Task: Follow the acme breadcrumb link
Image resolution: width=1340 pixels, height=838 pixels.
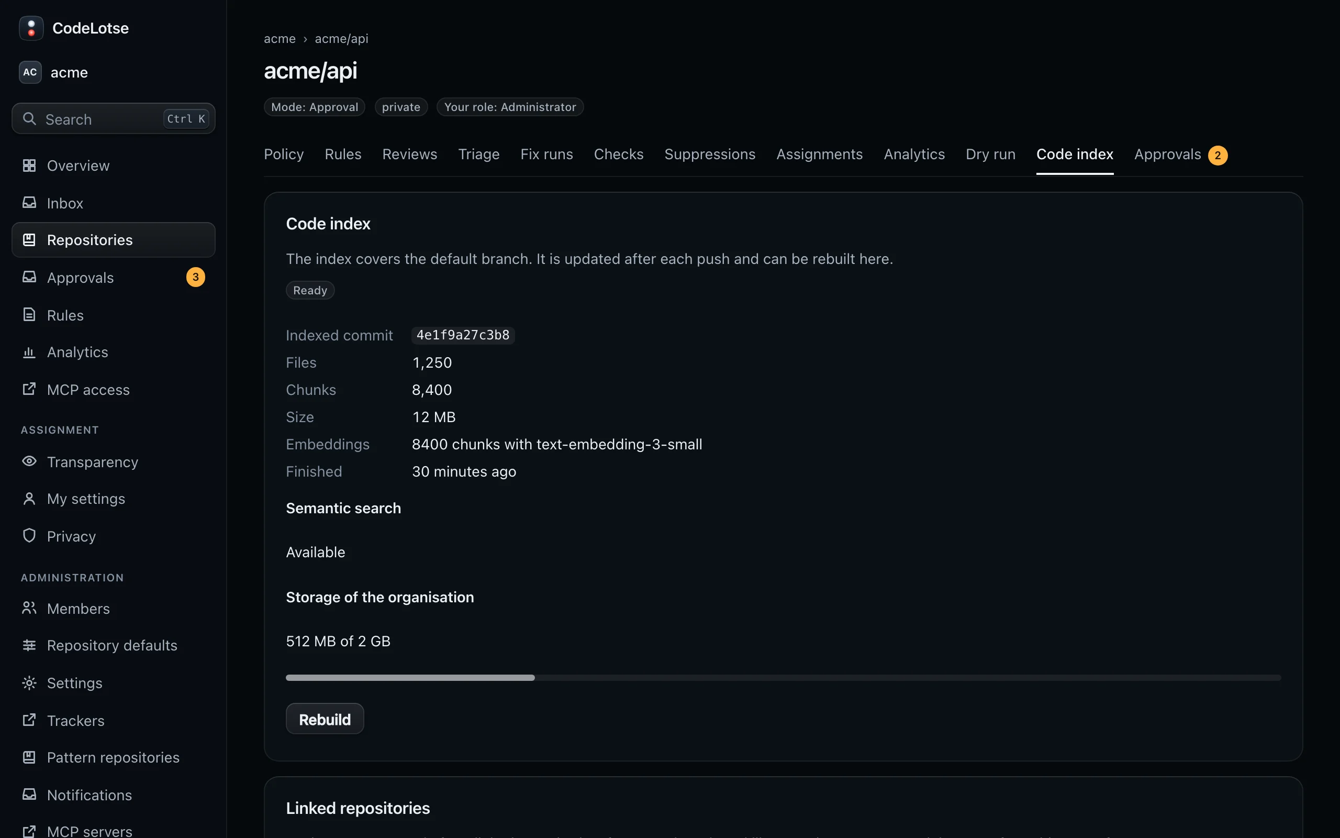Action: tap(280, 39)
